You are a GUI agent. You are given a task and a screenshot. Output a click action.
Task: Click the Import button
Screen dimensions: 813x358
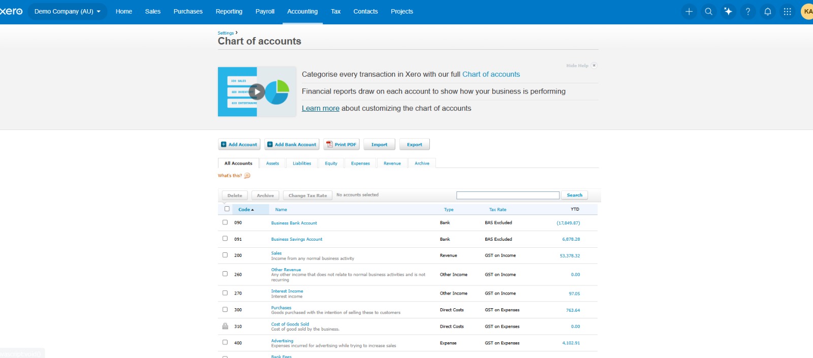379,144
